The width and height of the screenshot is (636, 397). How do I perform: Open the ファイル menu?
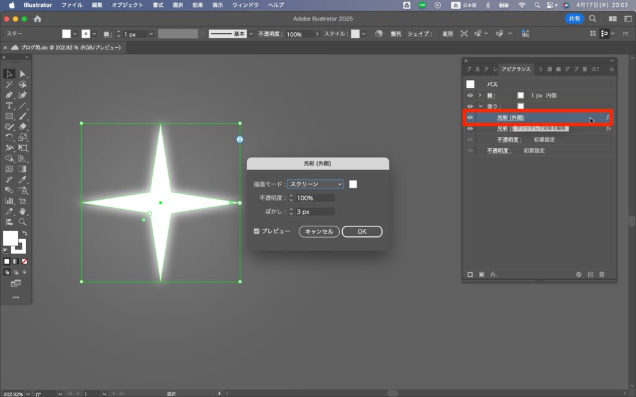pos(72,5)
